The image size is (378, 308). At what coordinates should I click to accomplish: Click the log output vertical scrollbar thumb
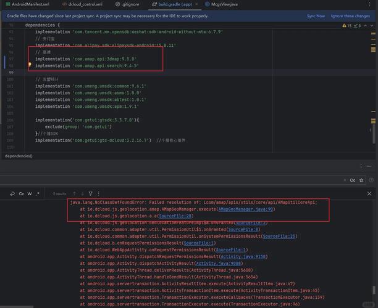pos(374,290)
